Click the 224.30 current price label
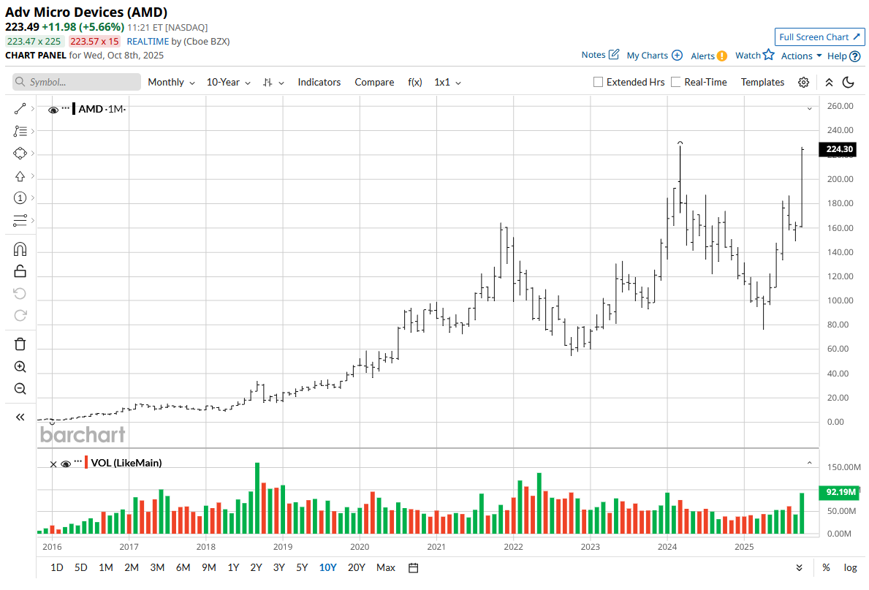 click(838, 149)
